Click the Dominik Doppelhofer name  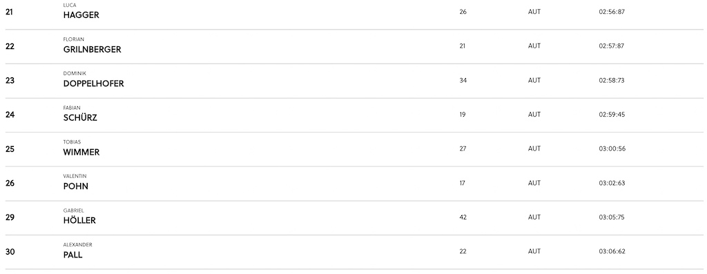click(x=93, y=80)
